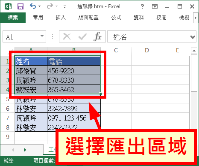This screenshot has height=166, width=199.
Task: Select column D header
Action: (x=147, y=50)
